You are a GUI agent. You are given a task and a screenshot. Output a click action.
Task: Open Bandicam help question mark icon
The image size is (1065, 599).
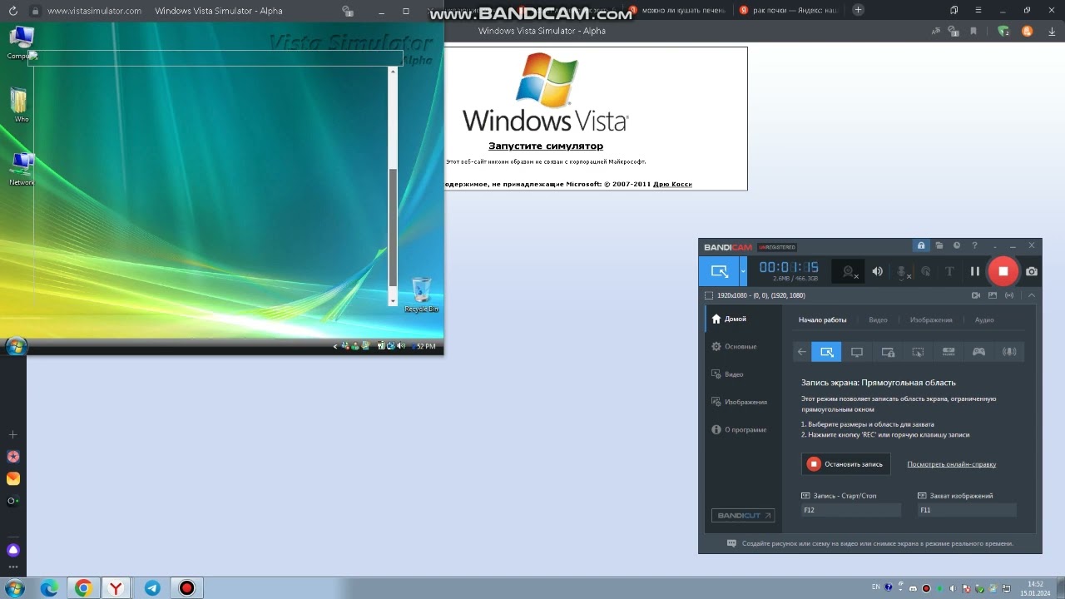[975, 245]
